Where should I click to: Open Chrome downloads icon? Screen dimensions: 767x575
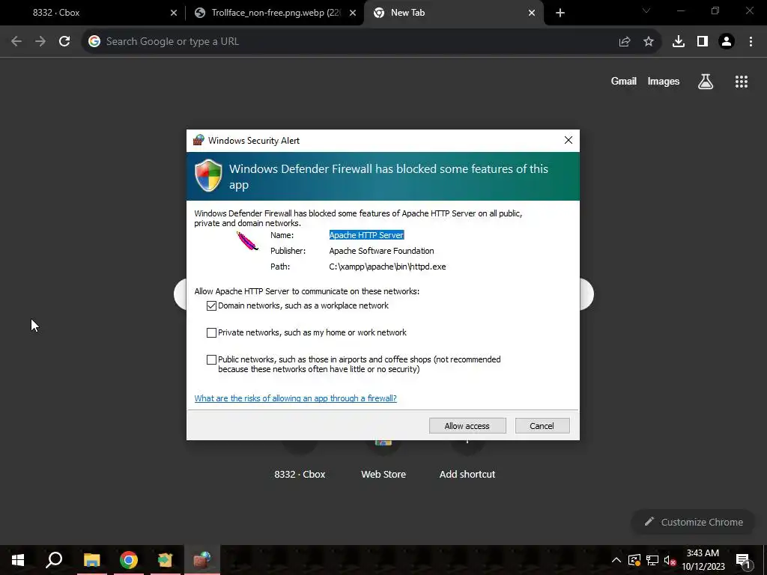click(679, 42)
